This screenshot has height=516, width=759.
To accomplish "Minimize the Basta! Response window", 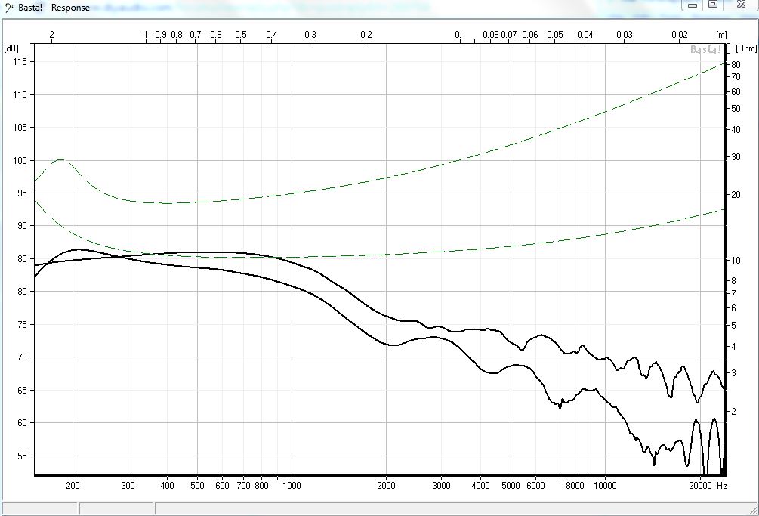I will [x=693, y=5].
